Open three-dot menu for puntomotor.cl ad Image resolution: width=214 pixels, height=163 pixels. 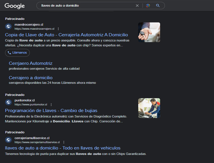click(51, 105)
